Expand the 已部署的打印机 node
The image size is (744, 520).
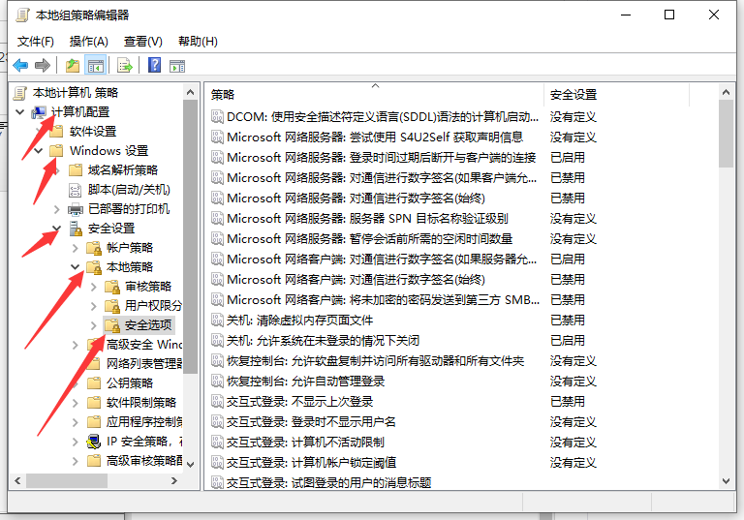[x=56, y=209]
